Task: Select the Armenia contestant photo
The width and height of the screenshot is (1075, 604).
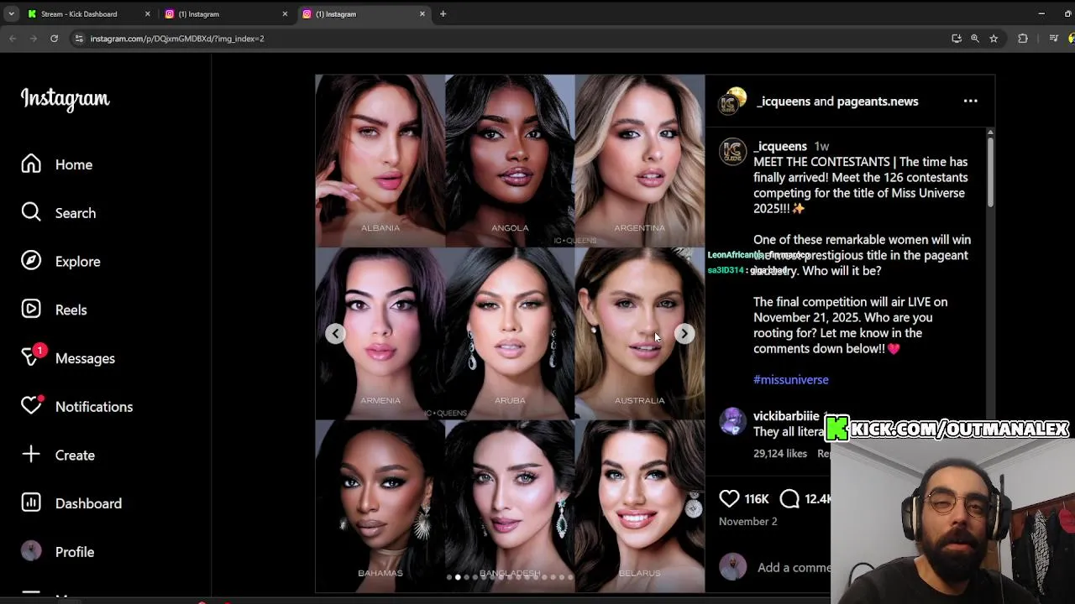Action: click(380, 333)
